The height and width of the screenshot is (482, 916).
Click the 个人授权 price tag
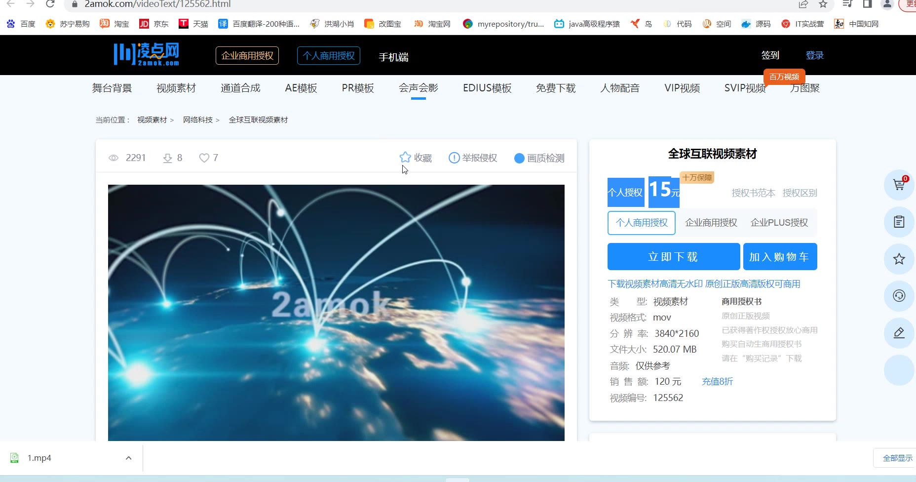(x=625, y=192)
